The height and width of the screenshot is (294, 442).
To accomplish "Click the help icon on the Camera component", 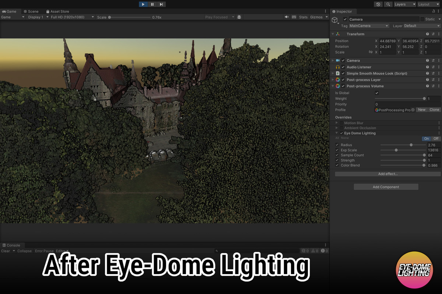I will (427, 60).
